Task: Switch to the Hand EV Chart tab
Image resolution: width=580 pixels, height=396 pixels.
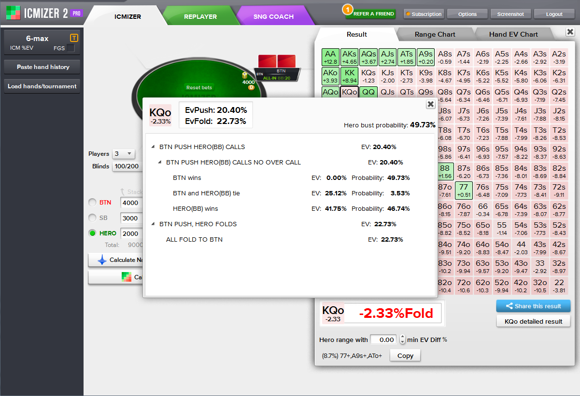Action: tap(513, 34)
